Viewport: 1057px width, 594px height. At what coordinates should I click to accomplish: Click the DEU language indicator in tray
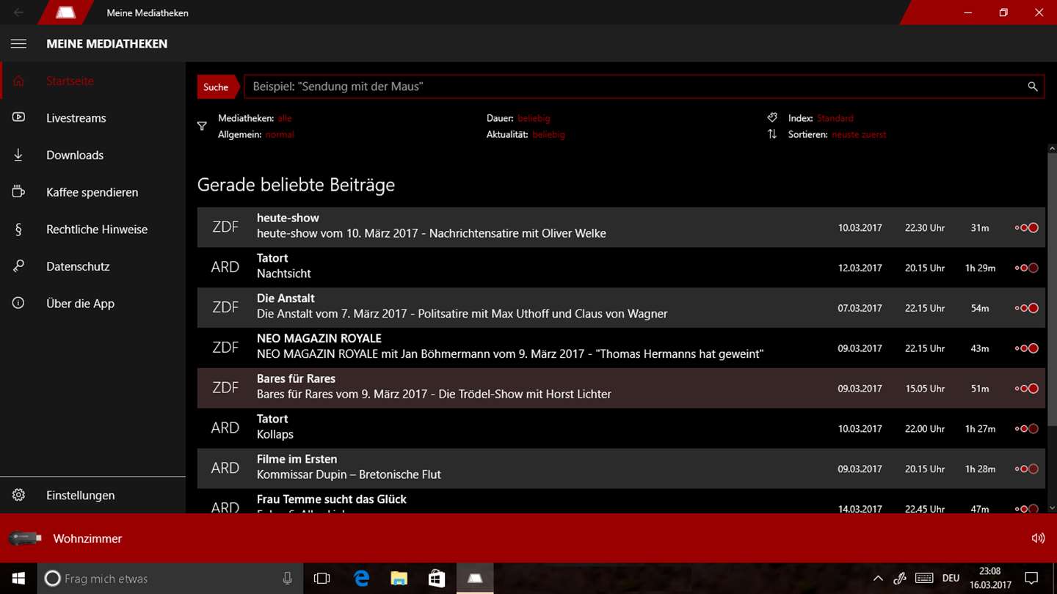[x=951, y=579]
